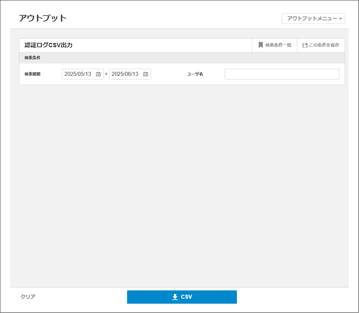Screen dimensions: 359x313
Task: Select the end date field showing 2025/06/13
Action: pos(127,74)
